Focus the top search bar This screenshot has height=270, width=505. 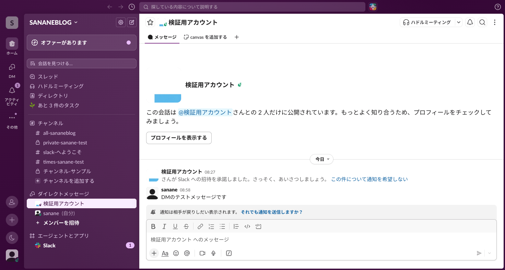click(252, 7)
